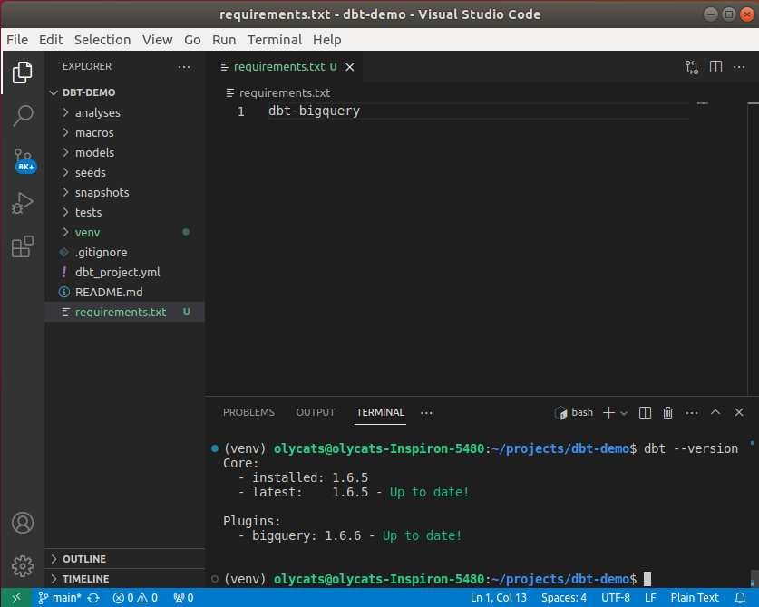Viewport: 759px width, 607px height.
Task: Collapse the DBT-DEMO root folder
Action: (x=124, y=92)
